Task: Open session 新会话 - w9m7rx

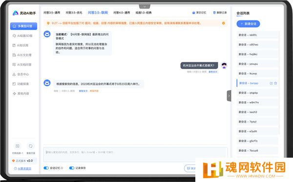Action: 257,103
